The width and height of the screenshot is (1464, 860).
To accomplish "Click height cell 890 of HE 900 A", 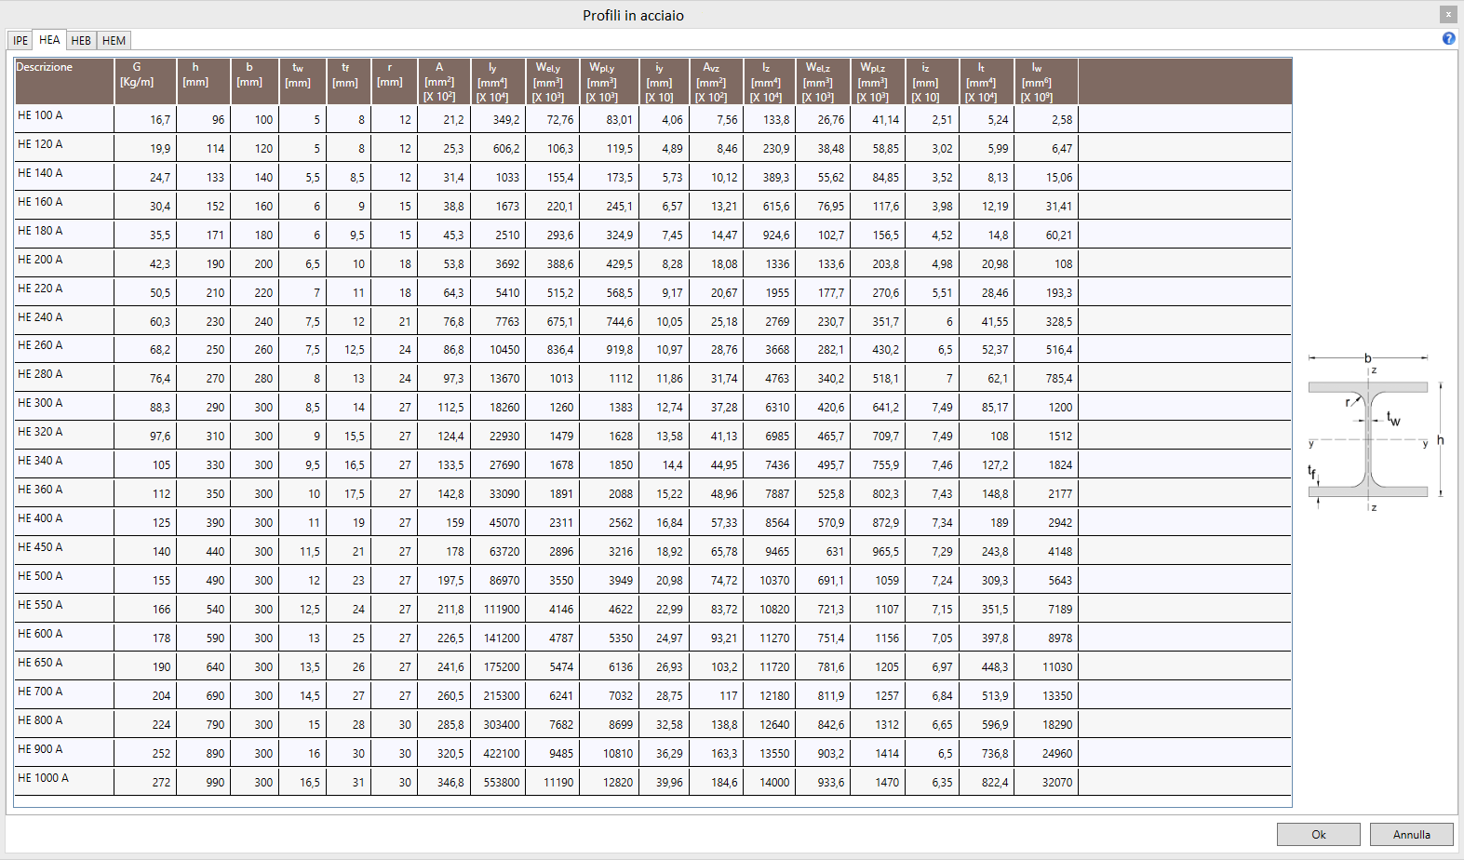I will tap(204, 754).
